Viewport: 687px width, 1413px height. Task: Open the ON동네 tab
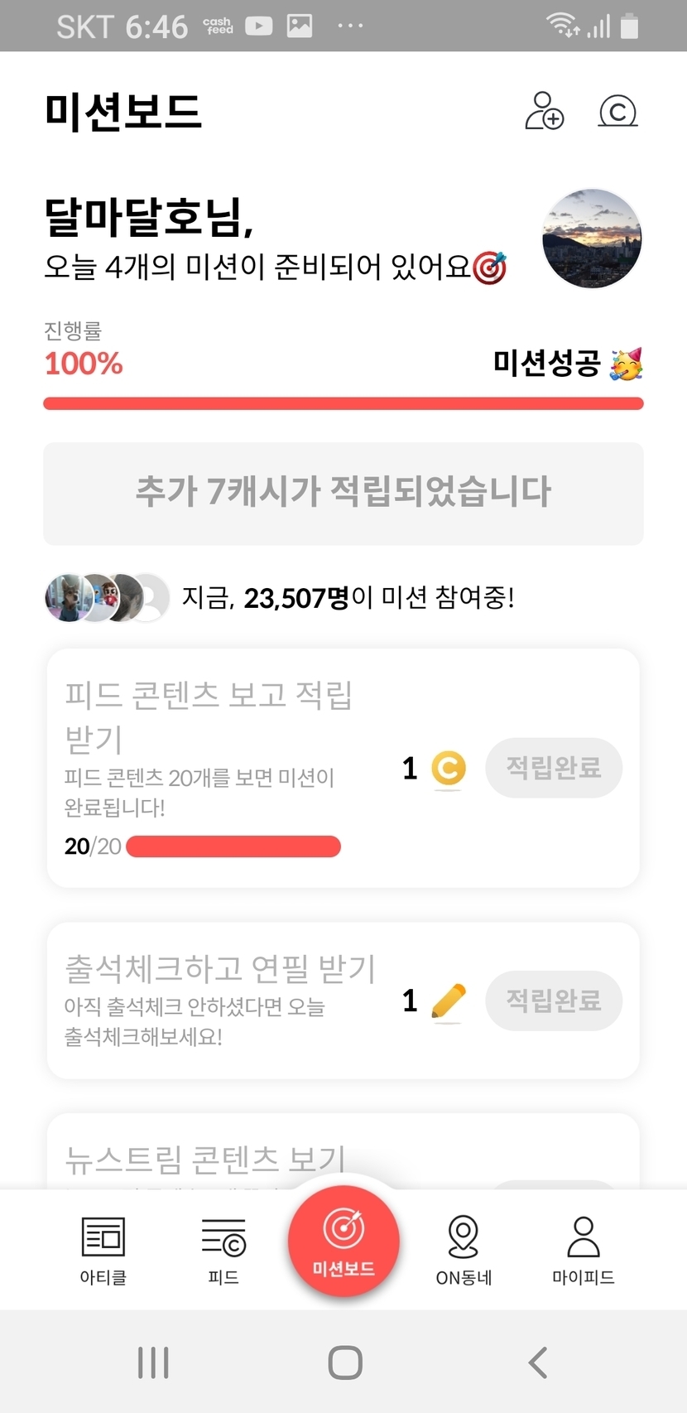464,1249
